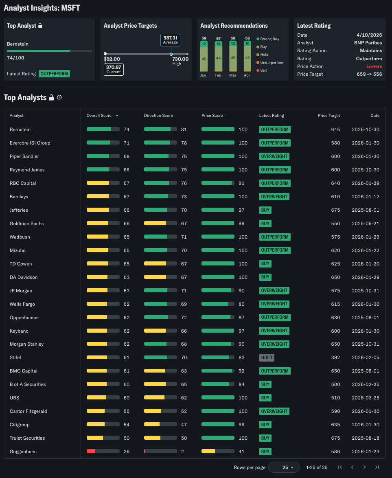The image size is (392, 478).
Task: Click the Mar recommendations bar
Action: [x=233, y=57]
